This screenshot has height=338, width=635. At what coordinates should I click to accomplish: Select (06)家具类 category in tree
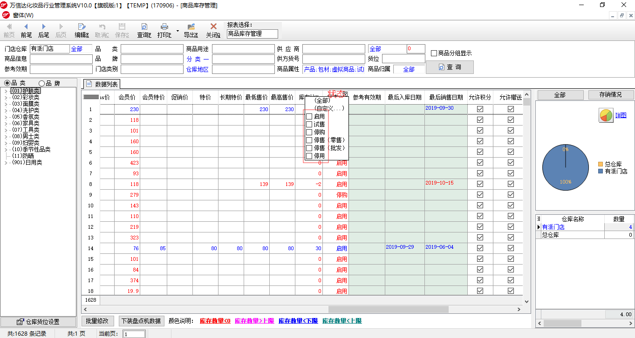coord(26,123)
